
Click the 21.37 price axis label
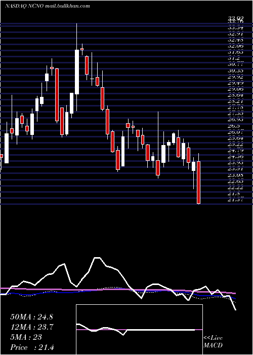coord(236,199)
